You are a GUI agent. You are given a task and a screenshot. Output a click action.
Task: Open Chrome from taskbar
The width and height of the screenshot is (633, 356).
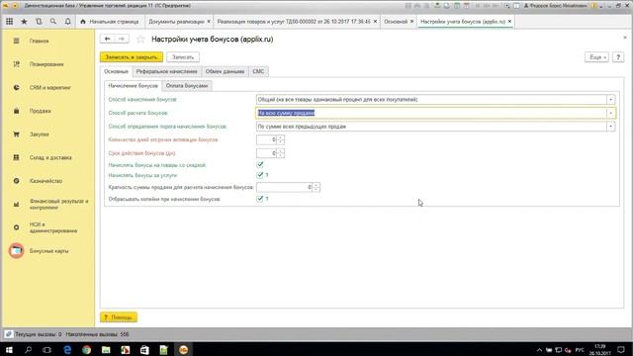tap(86, 350)
